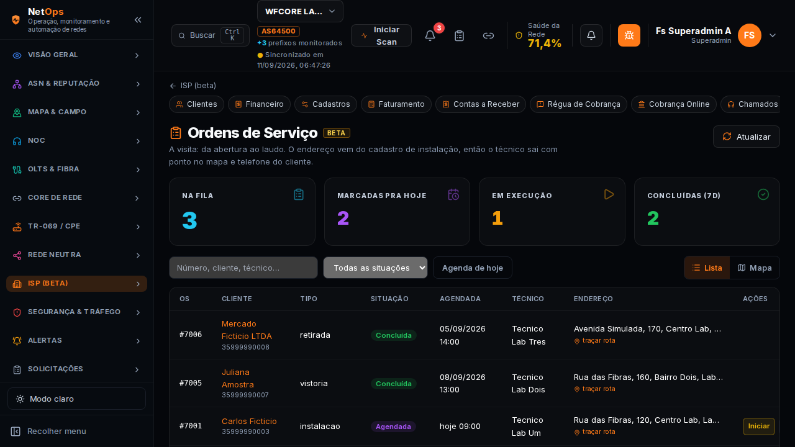Viewport: 795px width, 447px height.
Task: Switch to Lista view
Action: [707, 268]
